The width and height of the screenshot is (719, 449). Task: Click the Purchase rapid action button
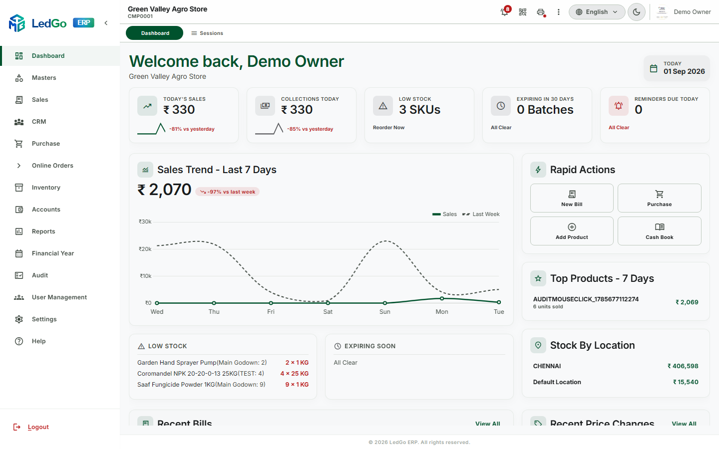pos(659,198)
